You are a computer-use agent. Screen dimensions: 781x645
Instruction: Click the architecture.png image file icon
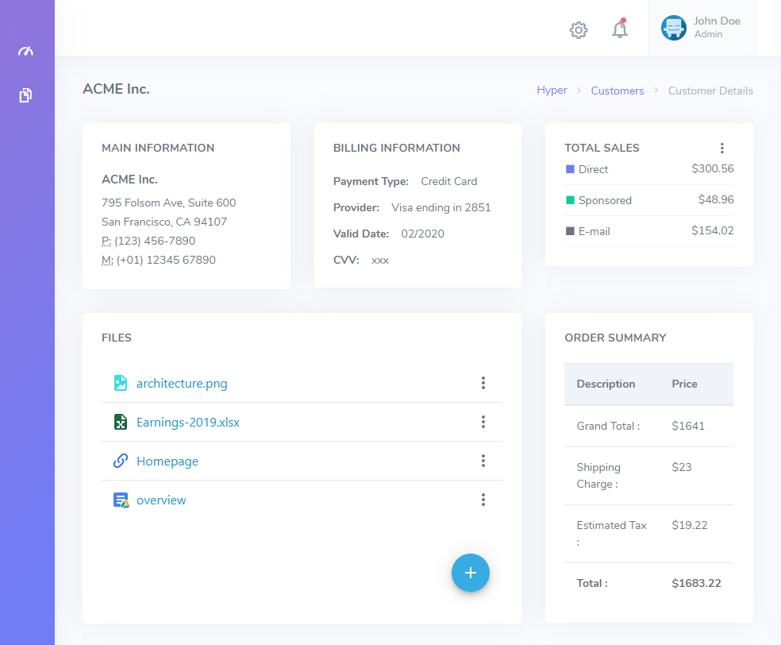click(x=121, y=383)
